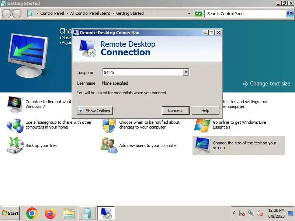Click the network tray icon
The width and height of the screenshot is (295, 221).
pyautogui.click(x=251, y=213)
